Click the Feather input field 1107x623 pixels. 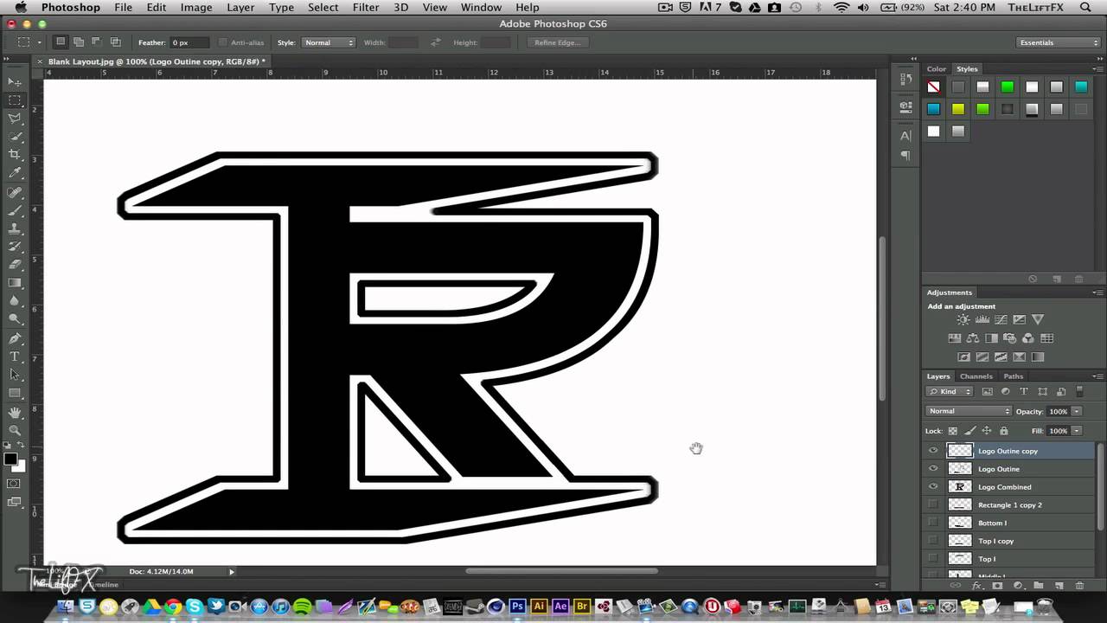pyautogui.click(x=190, y=42)
